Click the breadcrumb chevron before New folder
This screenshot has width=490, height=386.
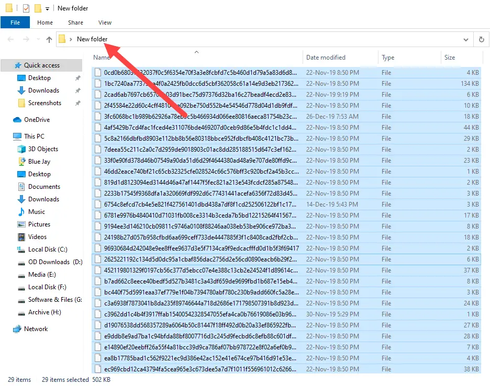click(71, 39)
